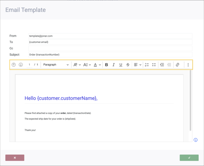Image resolution: width=204 pixels, height=166 pixels.
Task: Go to previous page arrow in toolbar
Action: [x=14, y=65]
